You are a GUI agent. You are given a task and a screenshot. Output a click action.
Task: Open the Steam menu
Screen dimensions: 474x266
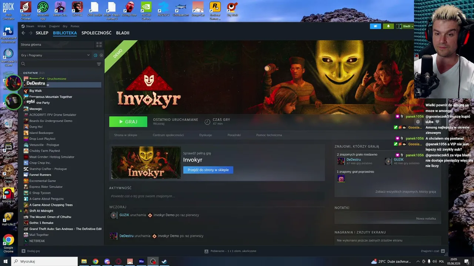pyautogui.click(x=30, y=26)
